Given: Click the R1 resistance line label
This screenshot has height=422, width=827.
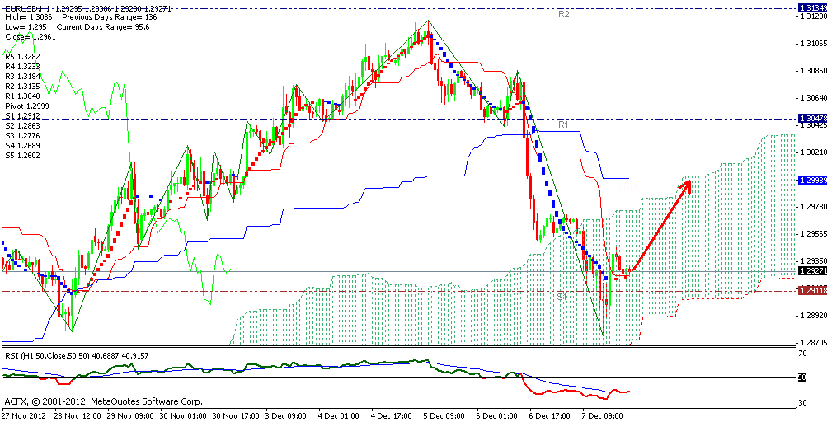Looking at the screenshot, I should (564, 124).
